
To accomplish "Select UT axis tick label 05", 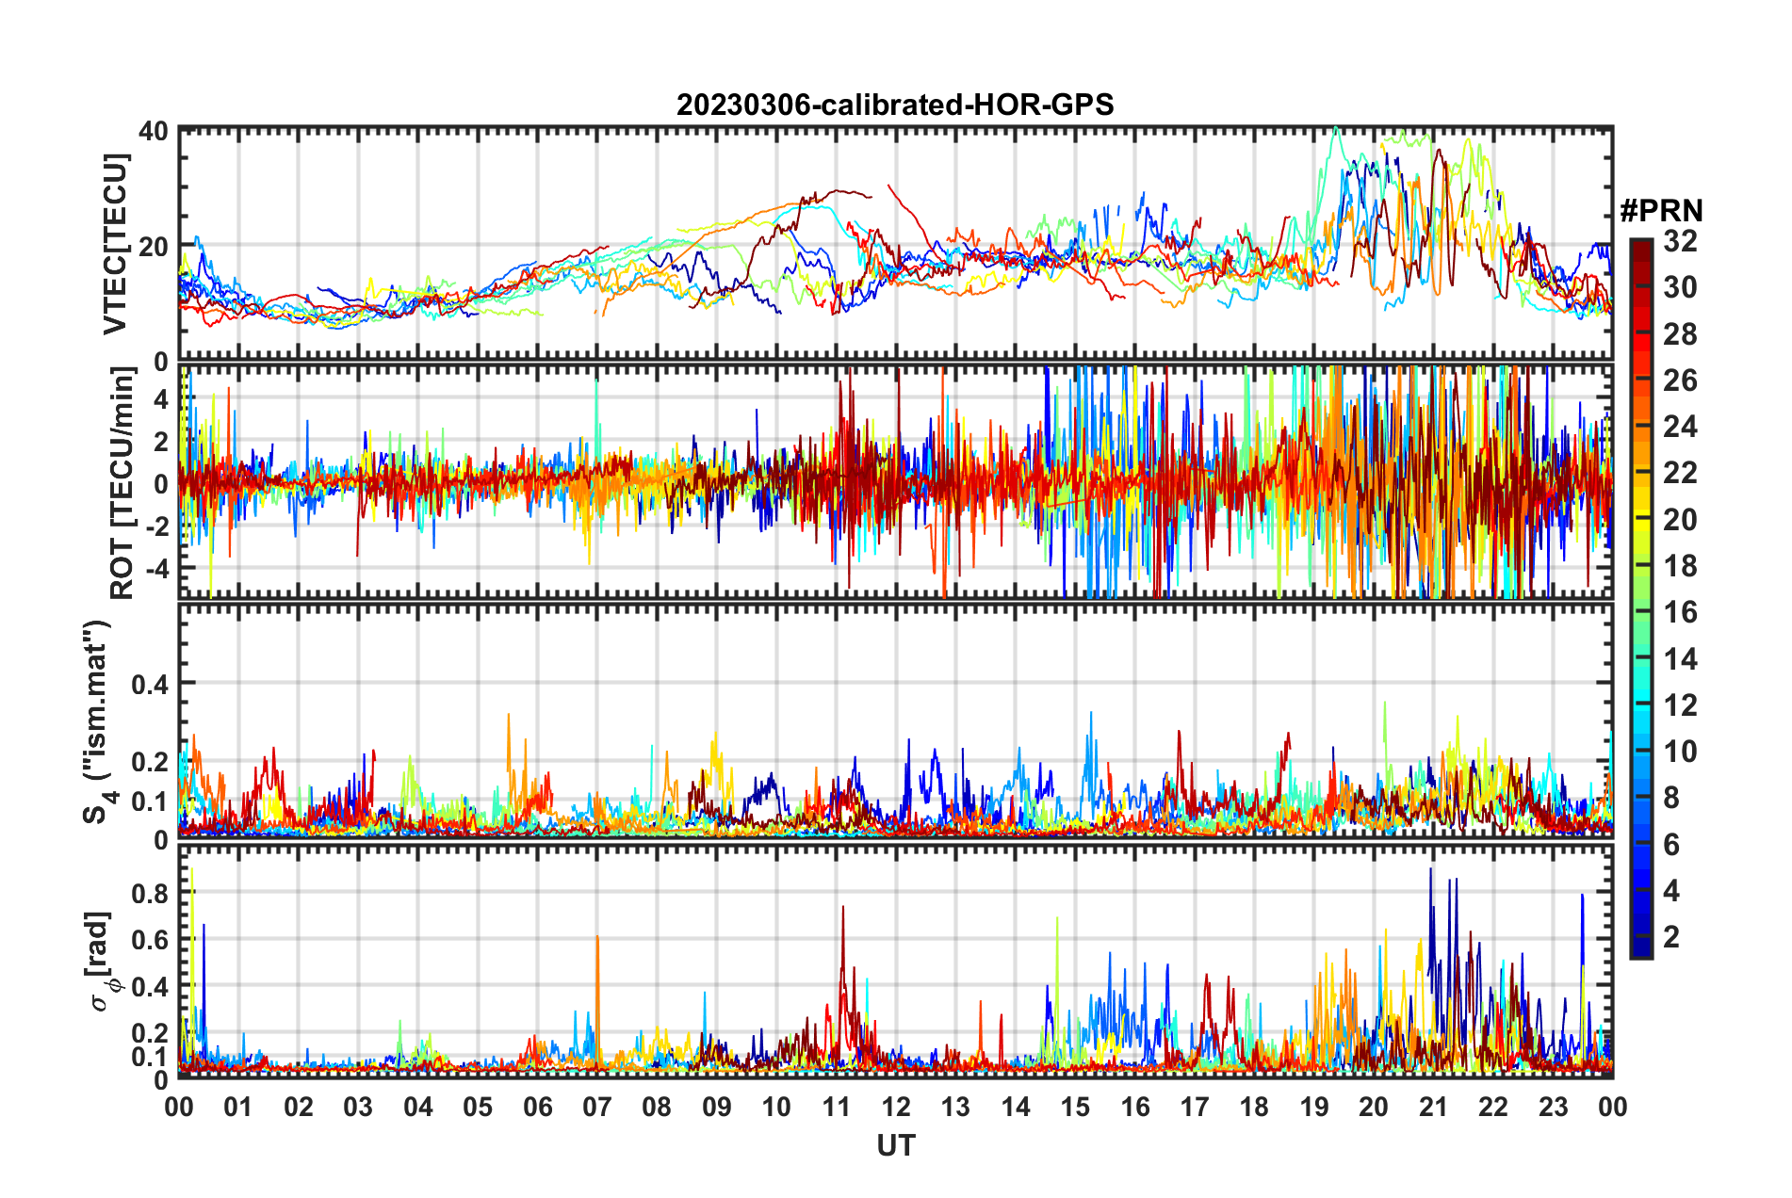I will click(478, 1107).
